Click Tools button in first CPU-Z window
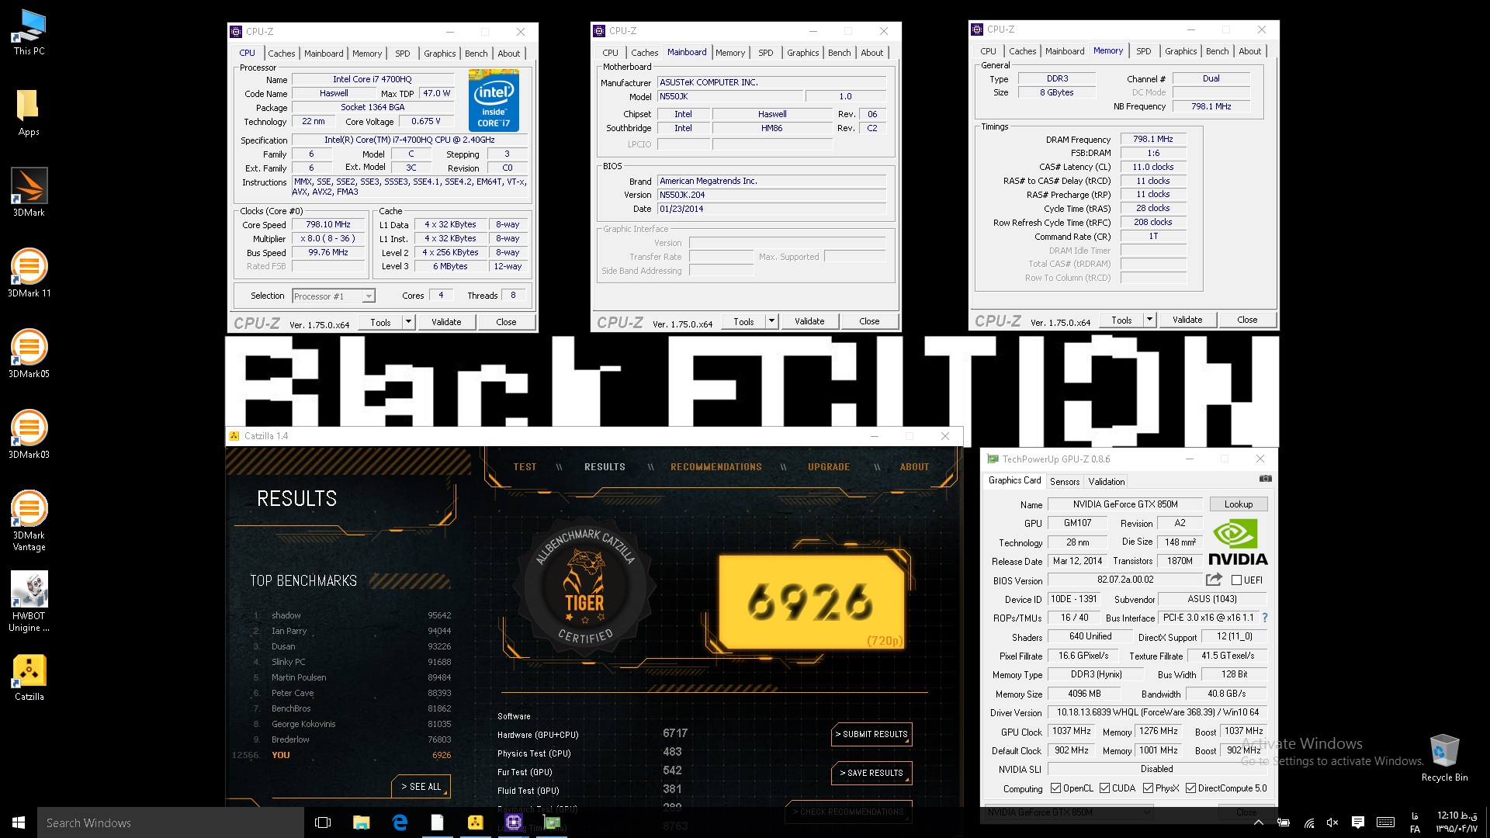This screenshot has height=838, width=1490. pos(380,322)
